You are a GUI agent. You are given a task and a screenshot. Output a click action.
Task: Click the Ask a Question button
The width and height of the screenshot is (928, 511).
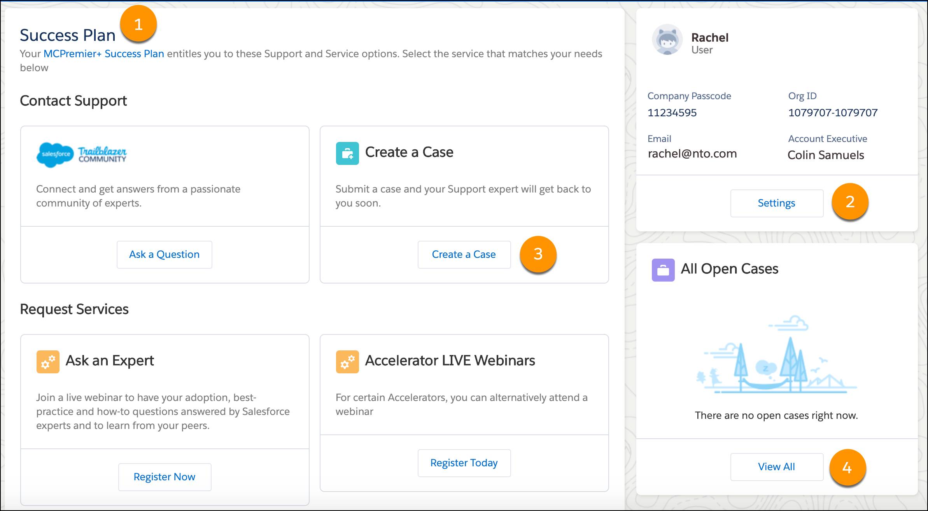[165, 254]
